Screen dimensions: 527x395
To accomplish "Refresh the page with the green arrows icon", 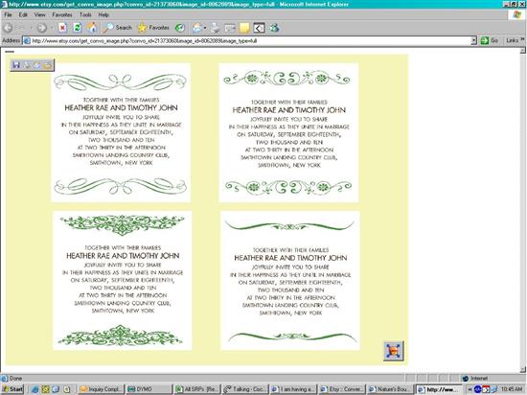I will click(78, 28).
